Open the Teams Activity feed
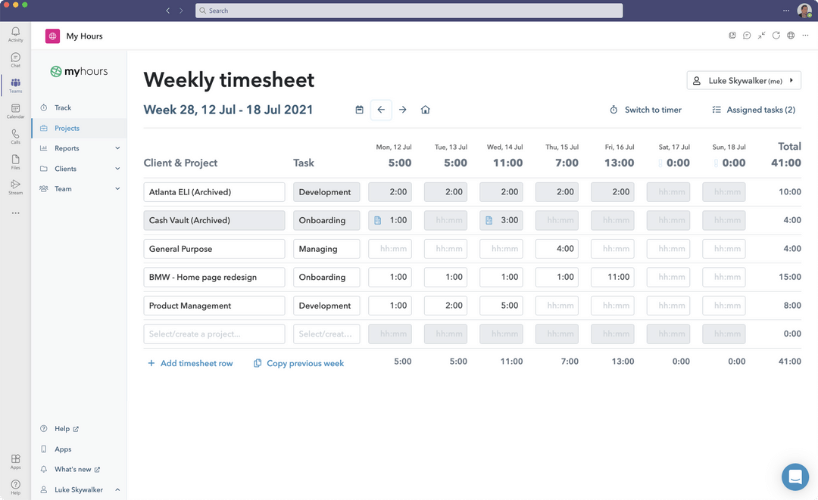Viewport: 818px width, 500px height. pyautogui.click(x=15, y=32)
